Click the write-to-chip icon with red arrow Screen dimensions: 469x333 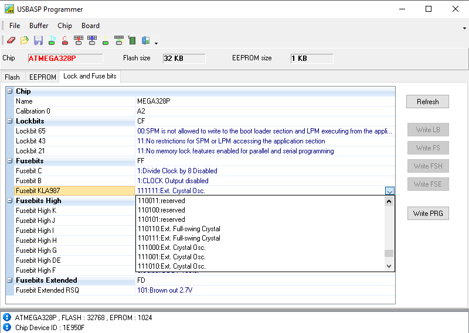(x=79, y=40)
